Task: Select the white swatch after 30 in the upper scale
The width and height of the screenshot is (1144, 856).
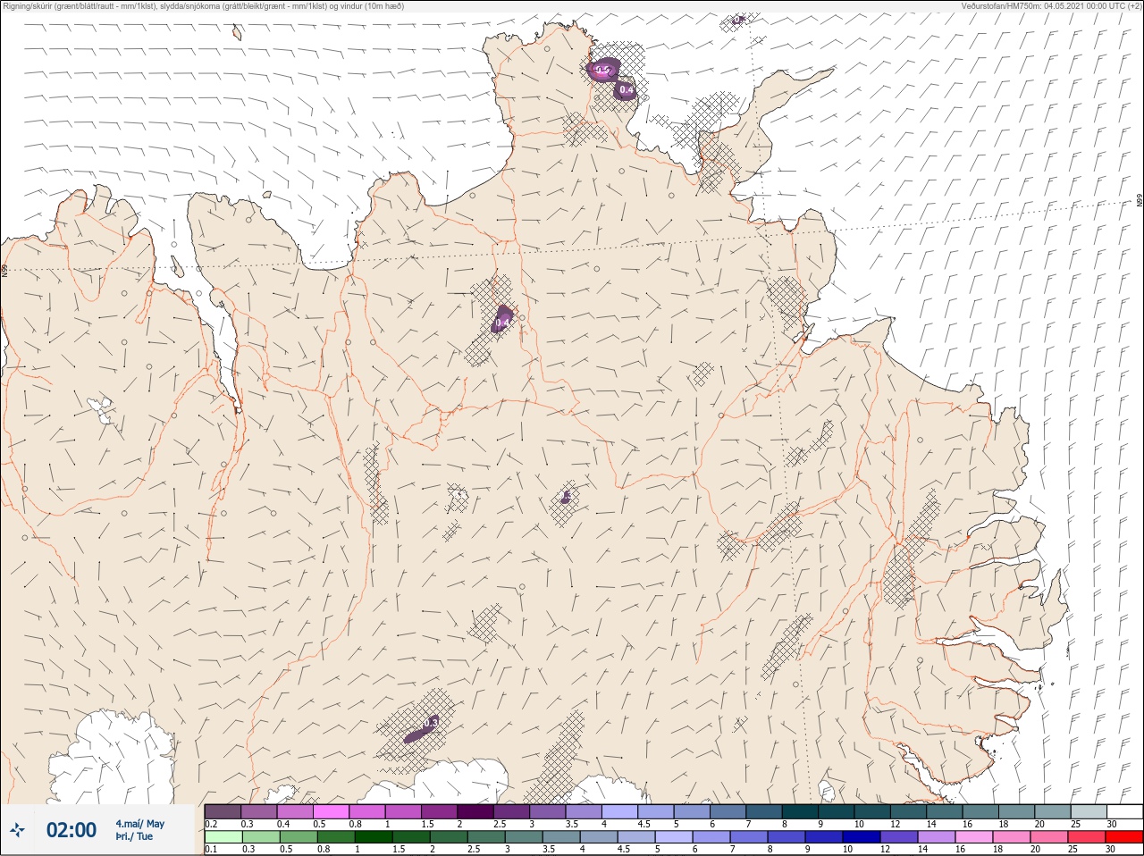Action: (1124, 811)
